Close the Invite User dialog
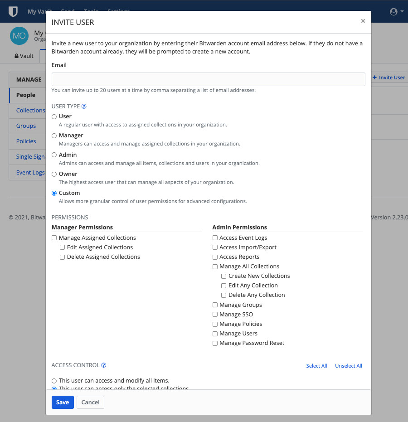Viewport: 408px width, 422px height. (x=363, y=21)
